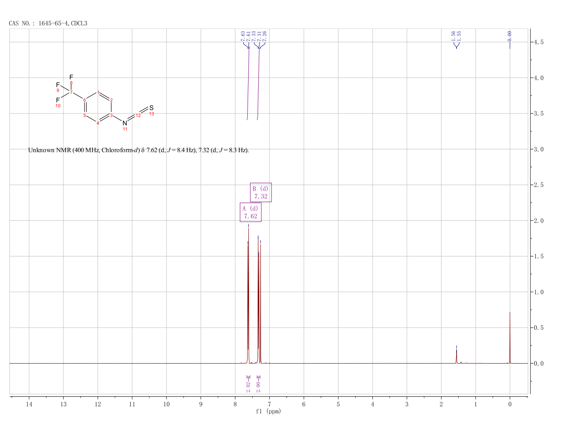Click x-axis tick label 14
This screenshot has width=575, height=444.
[29, 404]
